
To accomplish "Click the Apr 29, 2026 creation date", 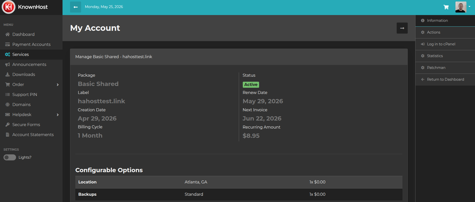I will (x=97, y=119).
